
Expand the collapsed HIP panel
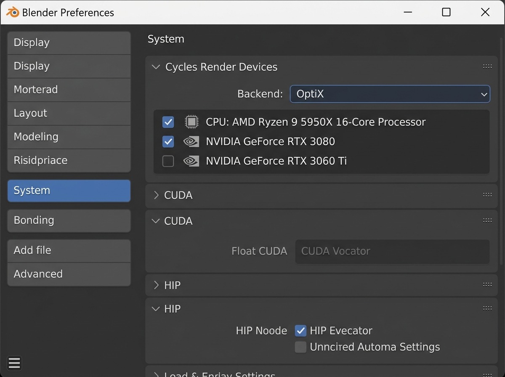[x=156, y=285]
